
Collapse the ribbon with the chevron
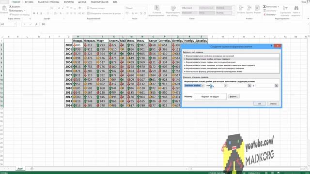click(308, 18)
